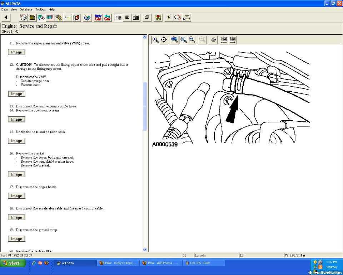Image resolution: width=343 pixels, height=275 pixels.
Task: Open the Windows Start button
Action: pos(13,263)
